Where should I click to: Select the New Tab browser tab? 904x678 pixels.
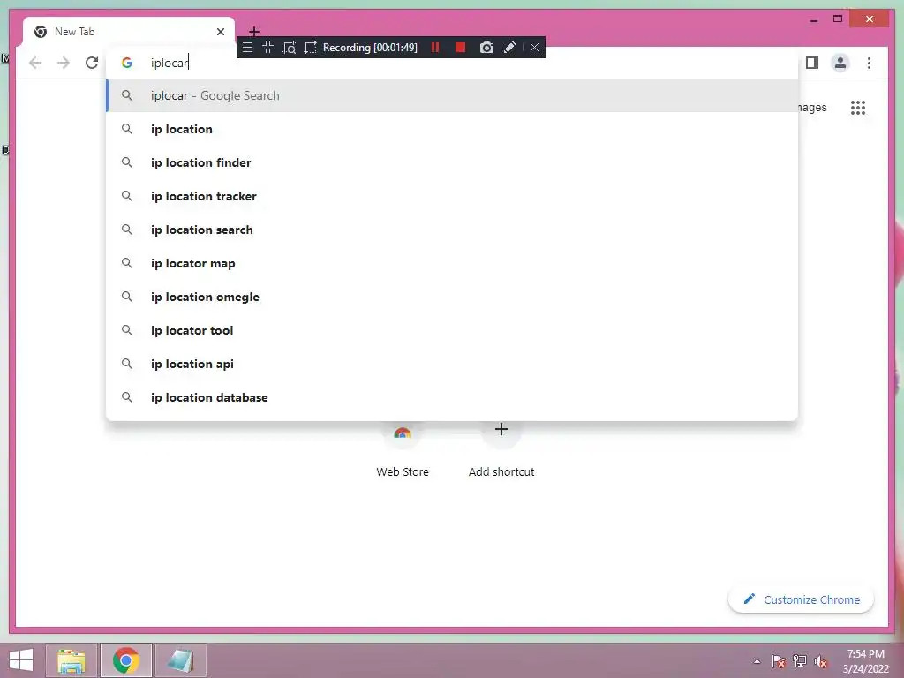pos(129,32)
